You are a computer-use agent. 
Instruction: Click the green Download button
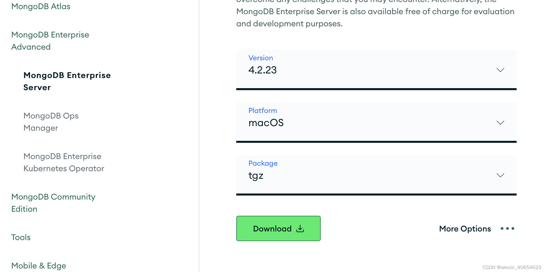coord(278,228)
